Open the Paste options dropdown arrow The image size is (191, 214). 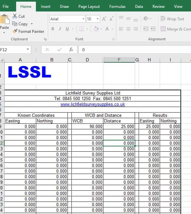click(x=4, y=32)
